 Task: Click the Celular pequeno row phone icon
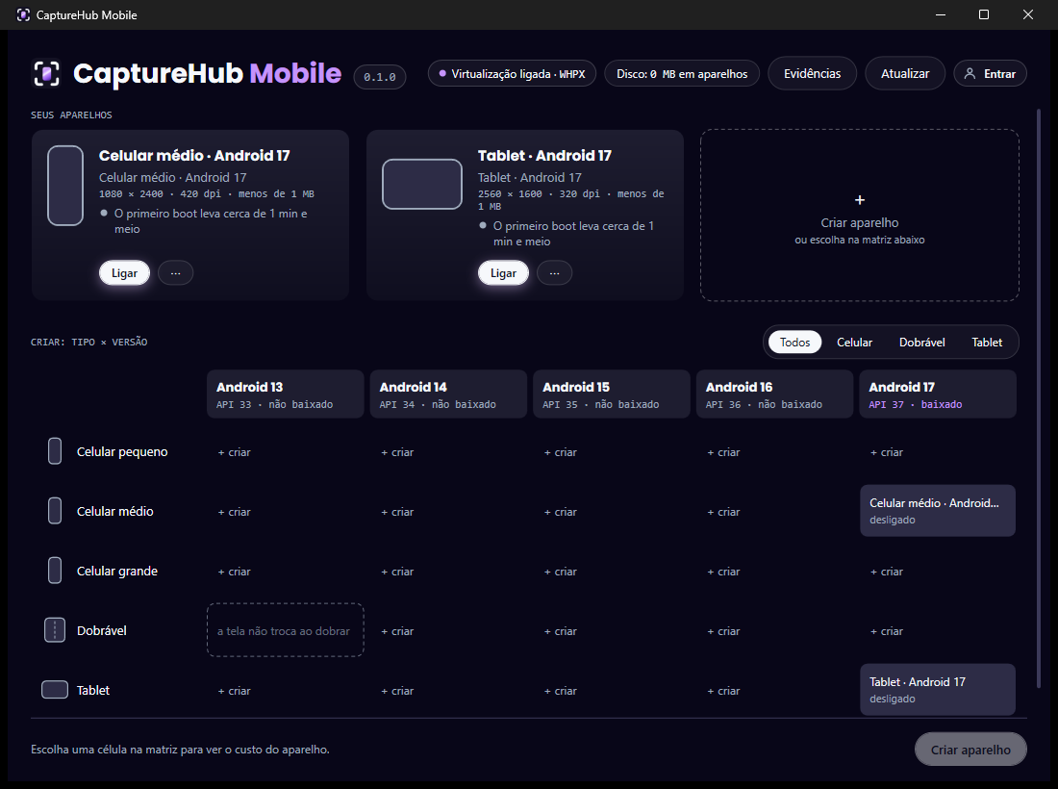tap(55, 451)
